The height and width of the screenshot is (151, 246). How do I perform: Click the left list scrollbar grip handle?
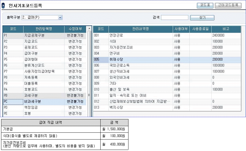click(x=89, y=95)
